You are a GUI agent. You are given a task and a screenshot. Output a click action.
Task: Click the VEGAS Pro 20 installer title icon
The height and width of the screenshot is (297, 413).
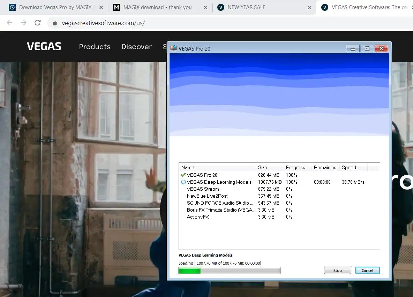point(174,48)
